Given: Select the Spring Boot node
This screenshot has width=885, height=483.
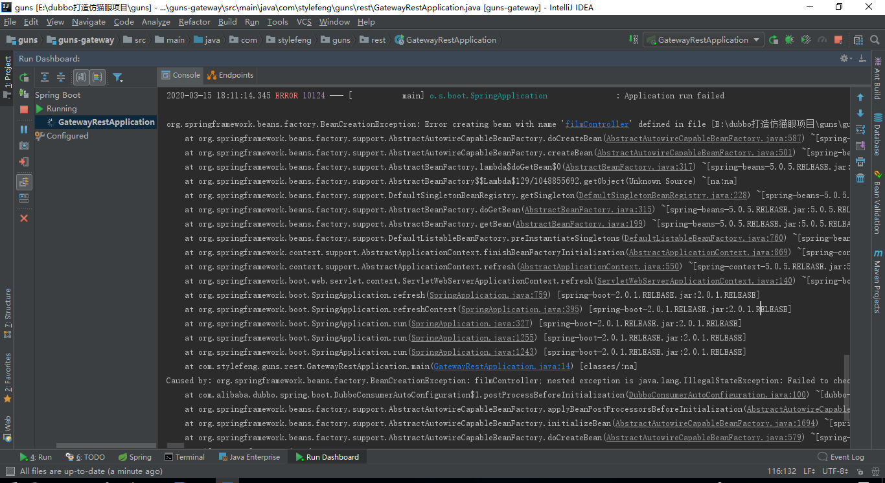Looking at the screenshot, I should coord(58,95).
